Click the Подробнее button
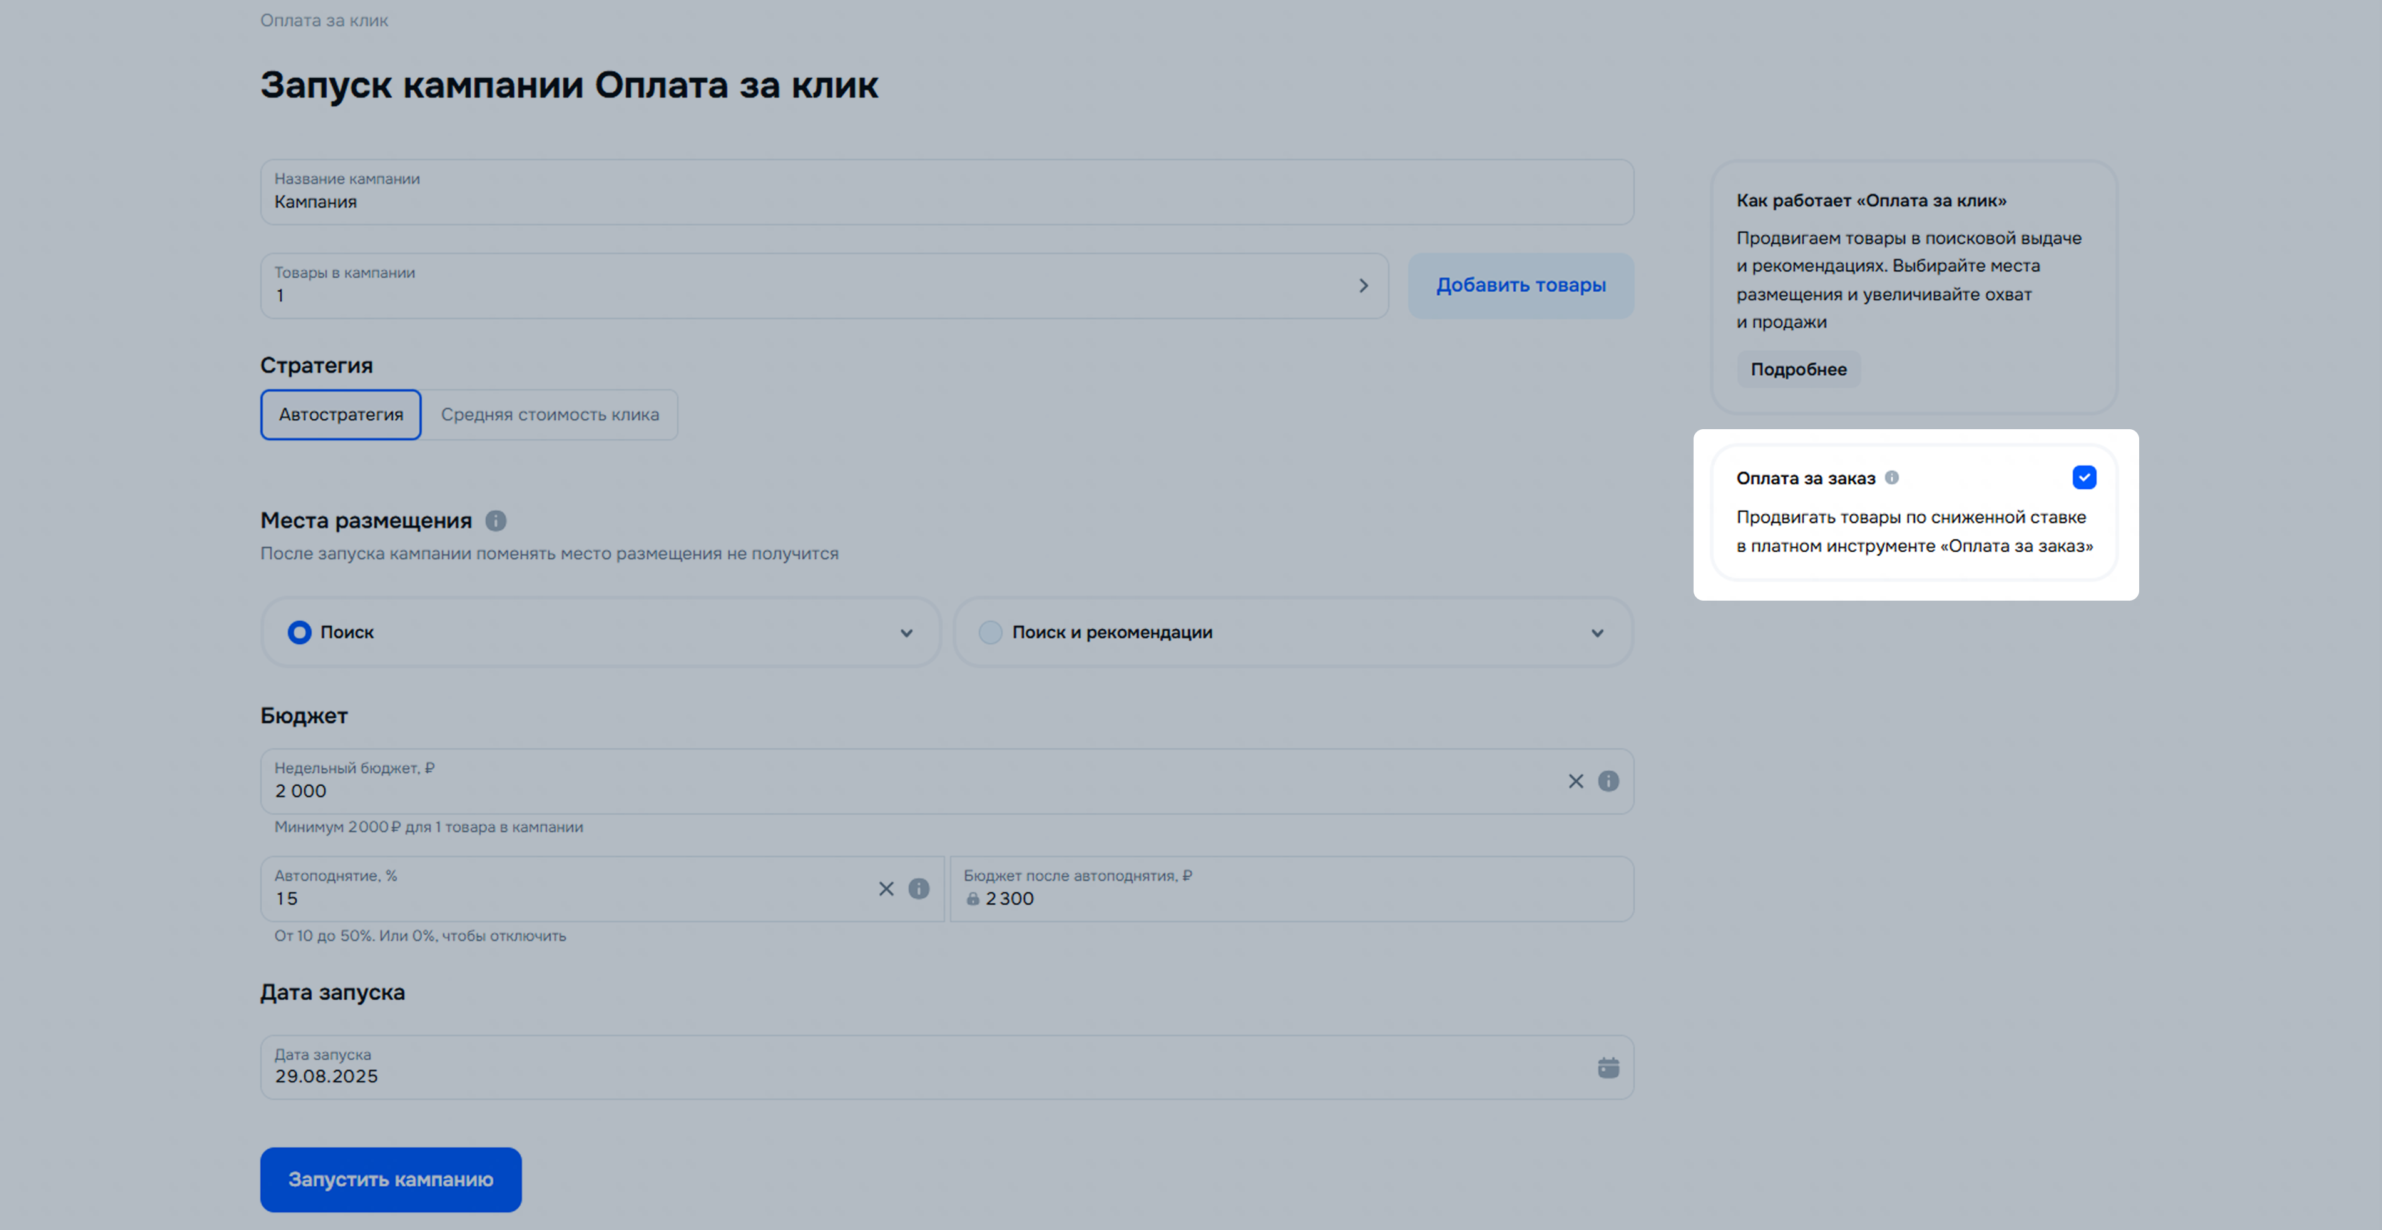The height and width of the screenshot is (1230, 2382). click(1799, 370)
